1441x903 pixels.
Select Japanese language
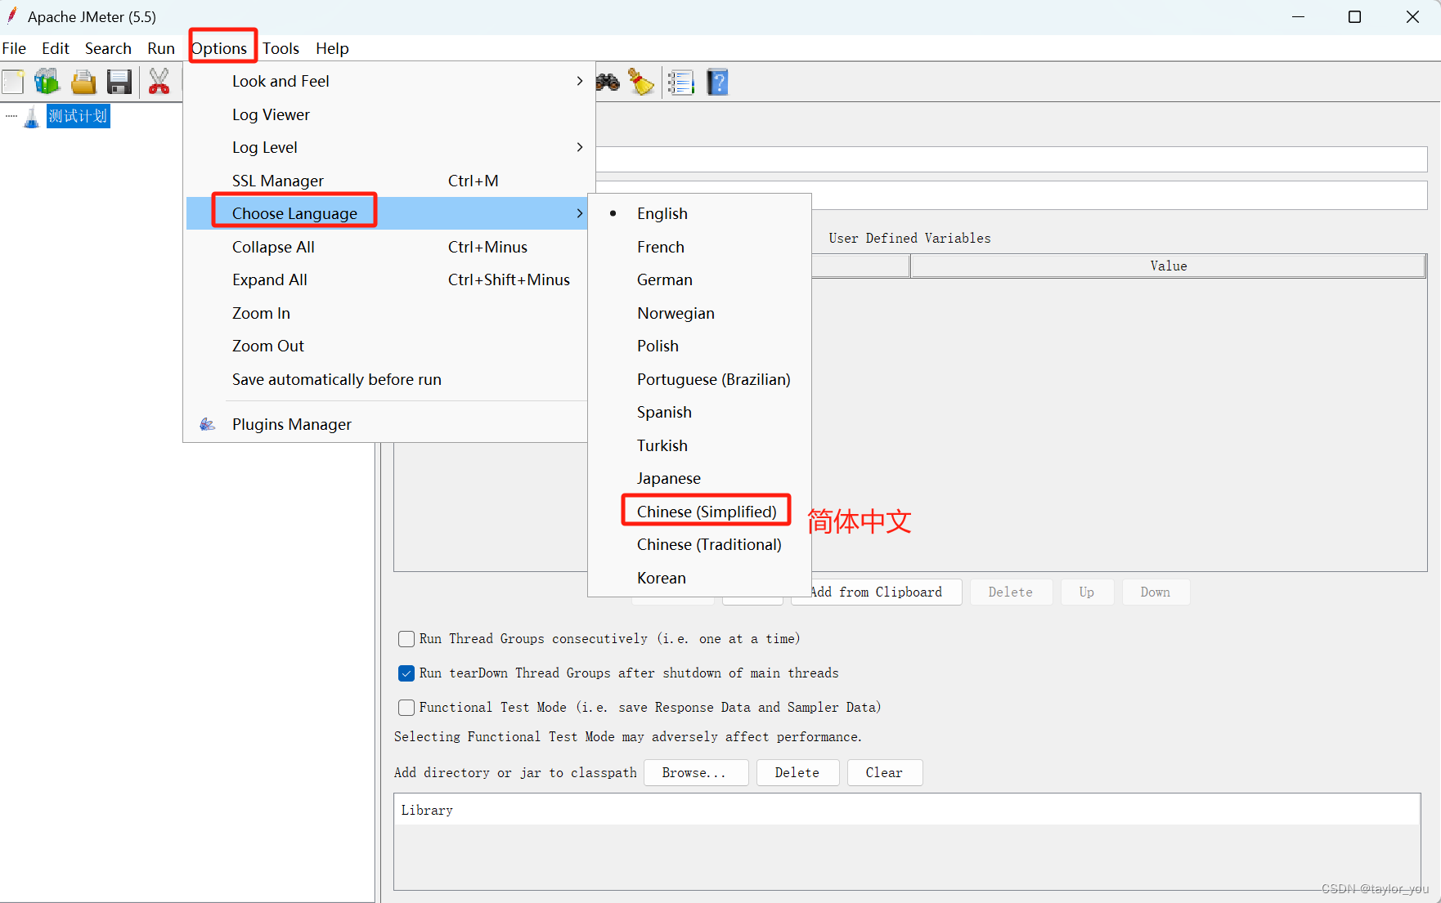click(668, 478)
